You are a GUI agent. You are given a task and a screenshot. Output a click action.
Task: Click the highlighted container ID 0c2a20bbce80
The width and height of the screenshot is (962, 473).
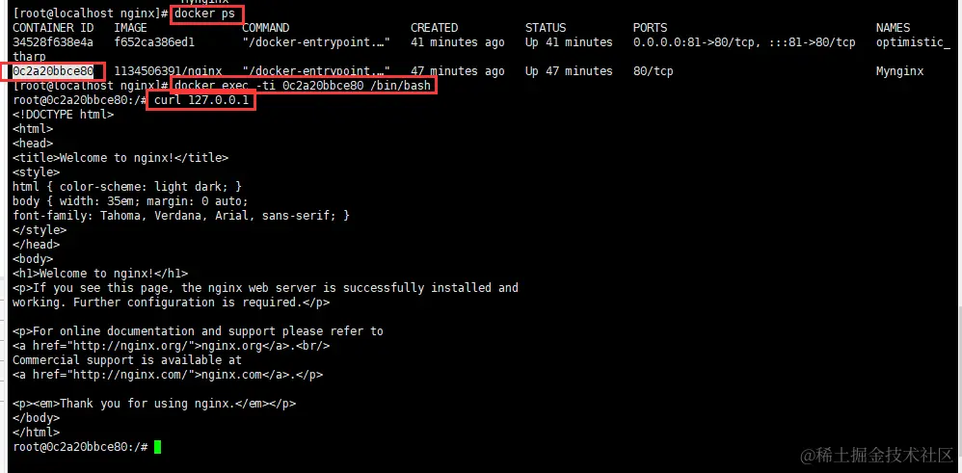(x=53, y=71)
